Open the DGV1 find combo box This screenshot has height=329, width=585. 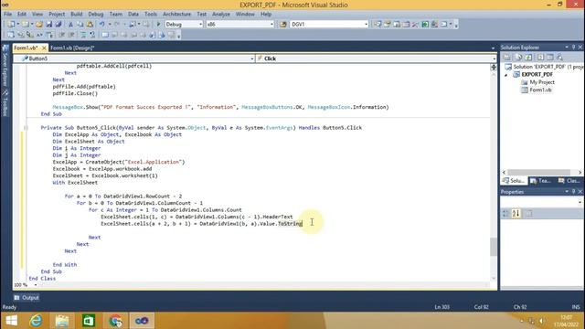click(329, 25)
